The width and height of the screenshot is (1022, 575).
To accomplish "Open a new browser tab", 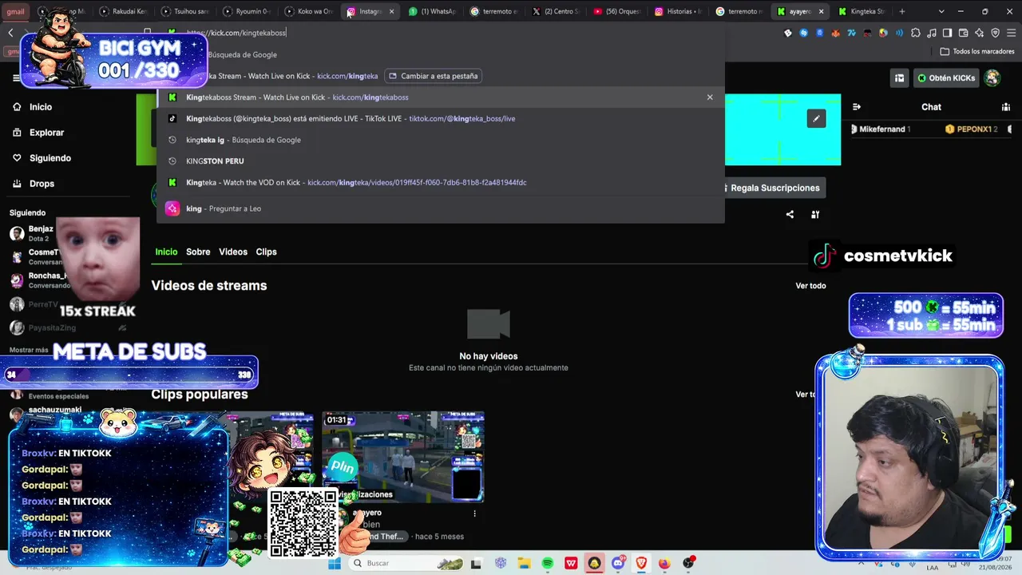I will pyautogui.click(x=902, y=11).
